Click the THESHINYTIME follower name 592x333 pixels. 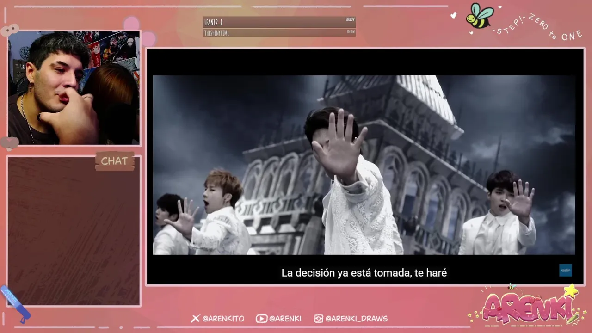pyautogui.click(x=216, y=33)
